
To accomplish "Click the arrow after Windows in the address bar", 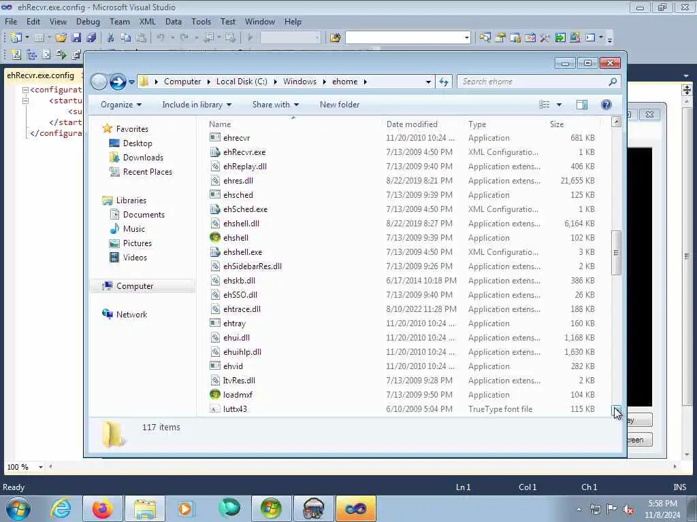I will coord(324,82).
